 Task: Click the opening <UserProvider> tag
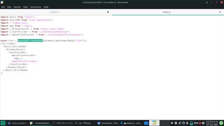click(x=17, y=52)
